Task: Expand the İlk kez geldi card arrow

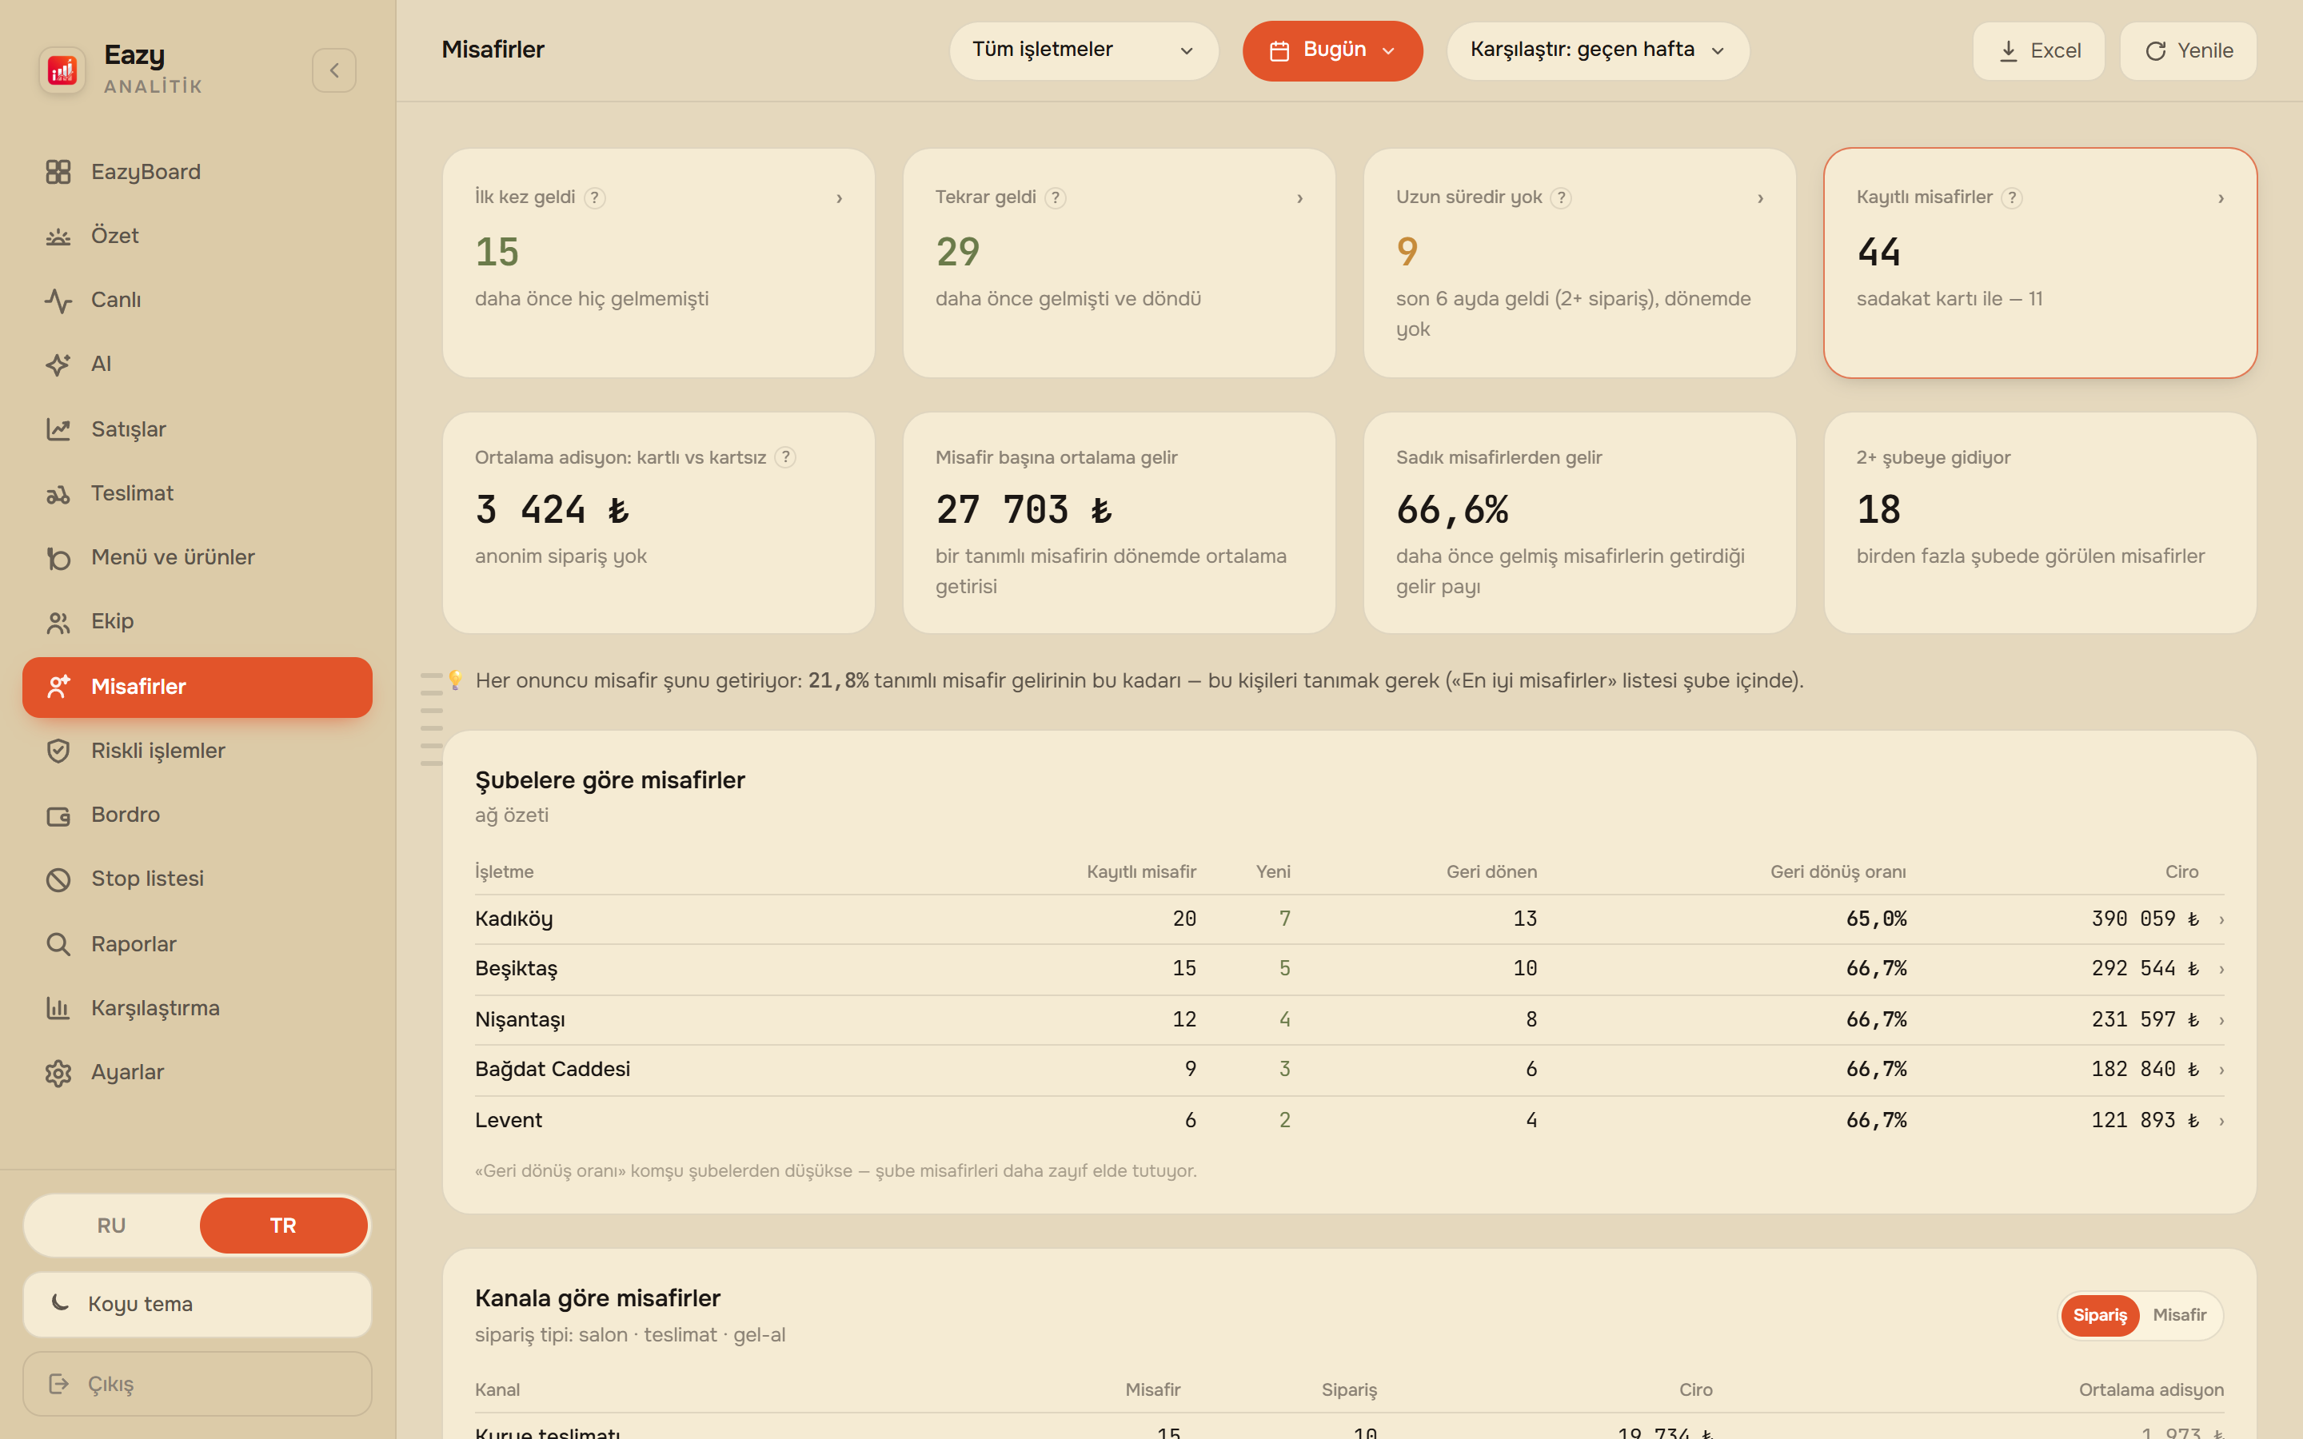Action: 840,198
